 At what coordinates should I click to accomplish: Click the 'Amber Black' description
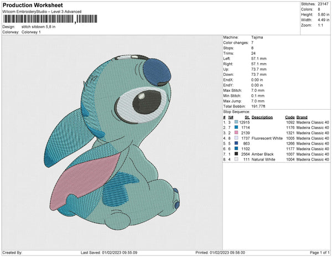(262, 154)
